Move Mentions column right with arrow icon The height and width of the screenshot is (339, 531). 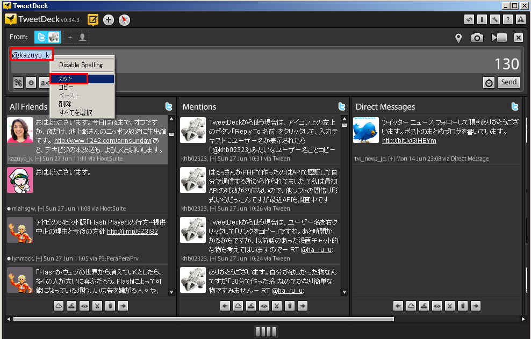coord(303,306)
